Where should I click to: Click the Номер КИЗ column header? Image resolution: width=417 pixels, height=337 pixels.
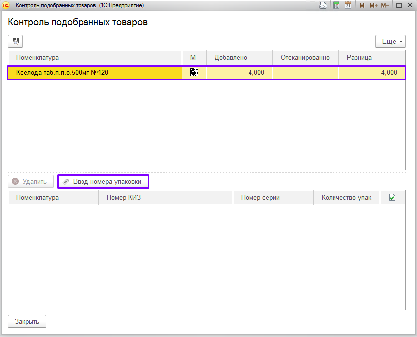(x=166, y=197)
